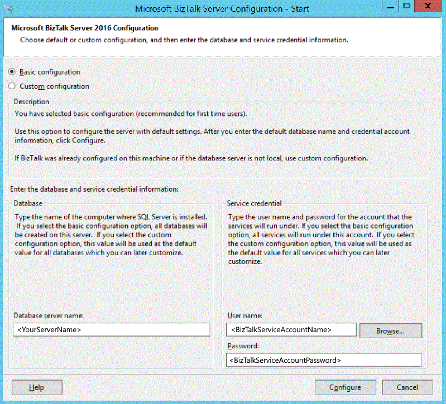
Task: Click the 'Description' group label
Action: click(31, 101)
